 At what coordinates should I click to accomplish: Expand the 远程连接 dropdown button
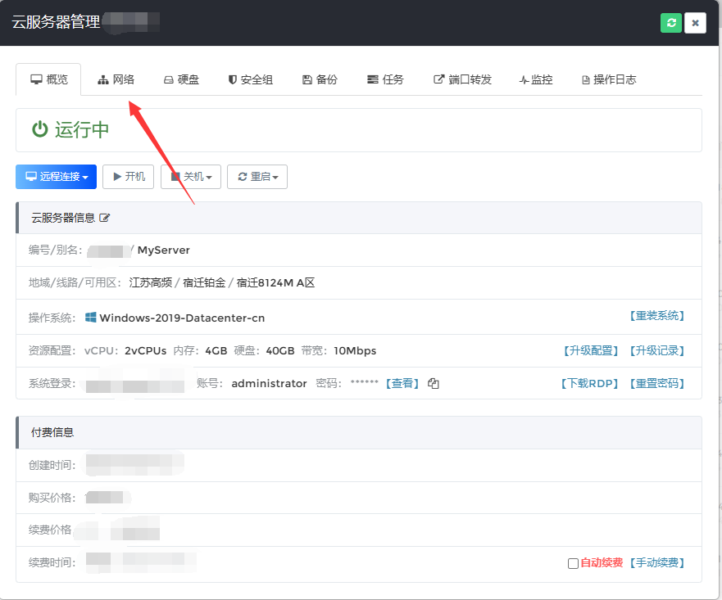(x=57, y=177)
